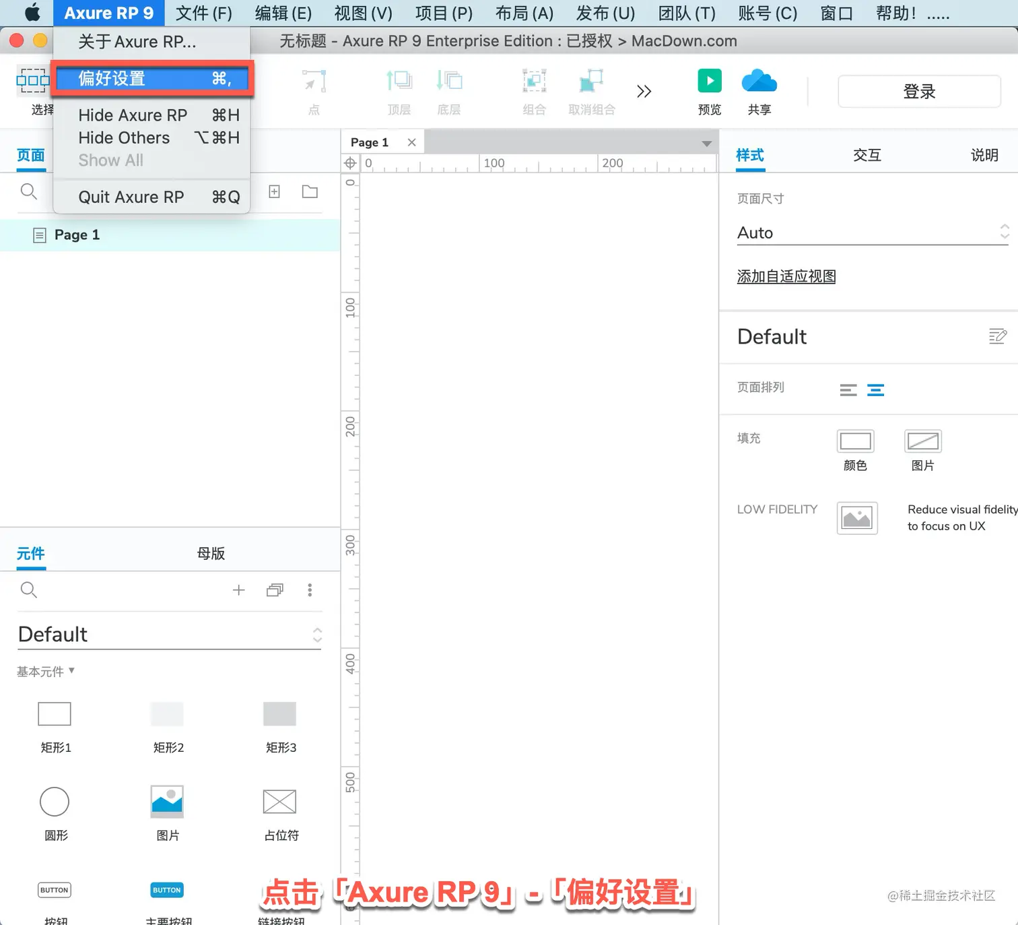
Task: Switch to the 交互 tab
Action: tap(867, 156)
